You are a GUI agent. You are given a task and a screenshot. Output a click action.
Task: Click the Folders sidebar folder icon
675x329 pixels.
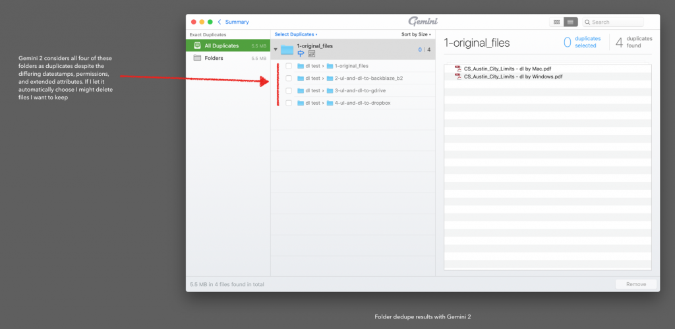coord(197,58)
